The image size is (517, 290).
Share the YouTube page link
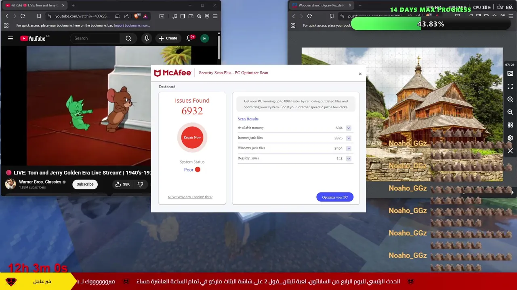pyautogui.click(x=126, y=16)
